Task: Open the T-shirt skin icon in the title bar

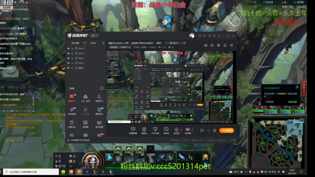Action: (214, 36)
